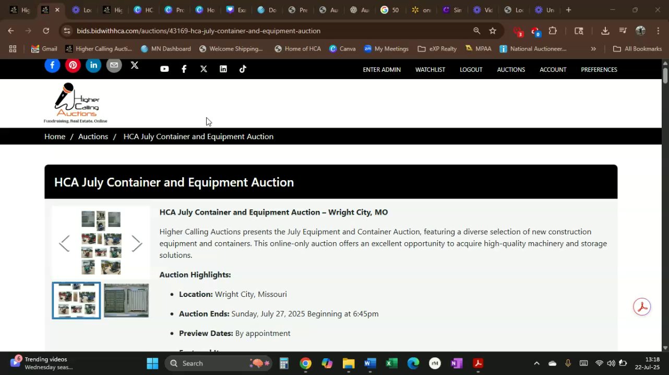Open the Canva bookmark
The image size is (669, 375).
[342, 48]
